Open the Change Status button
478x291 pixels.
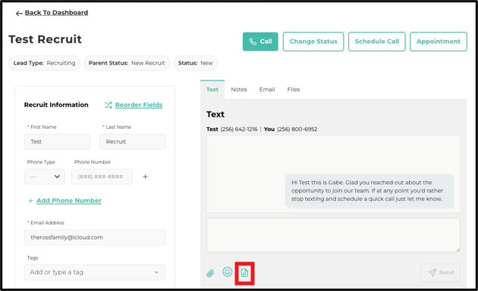pos(313,42)
